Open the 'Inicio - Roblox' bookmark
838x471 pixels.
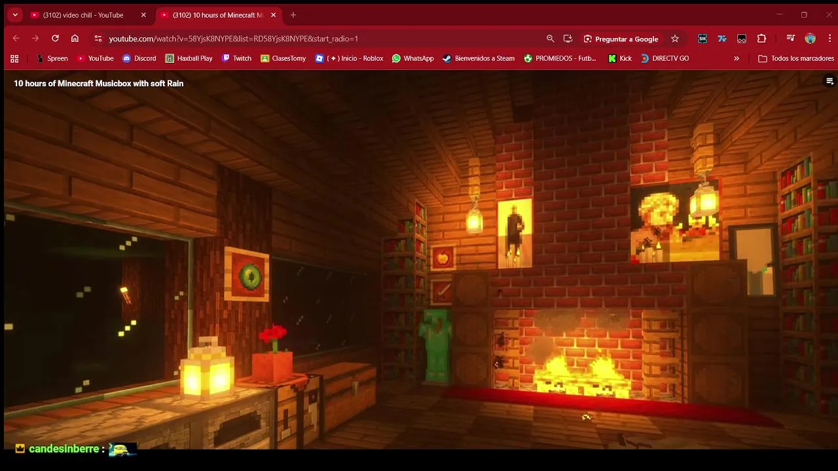point(350,58)
